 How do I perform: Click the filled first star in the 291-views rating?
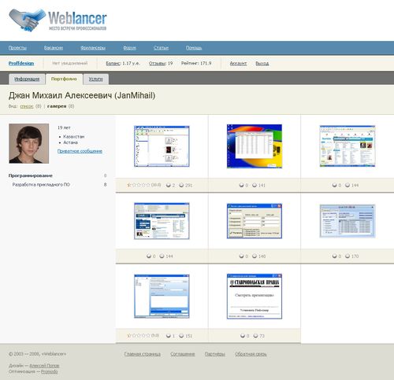click(x=129, y=185)
